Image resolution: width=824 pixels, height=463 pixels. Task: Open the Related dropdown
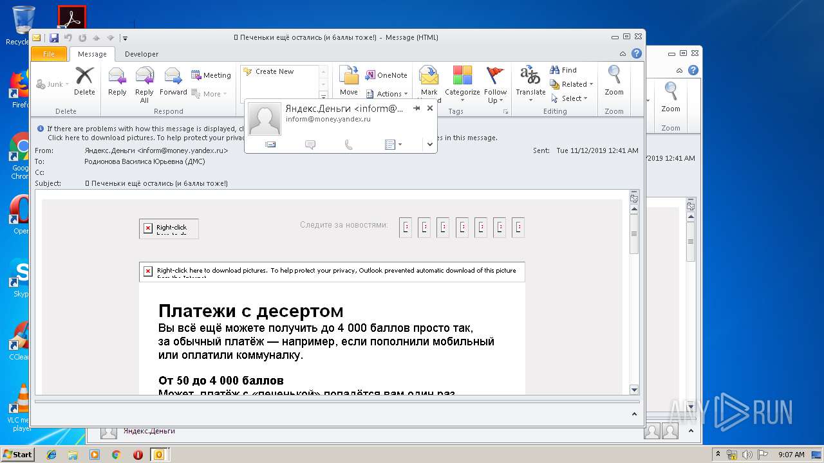point(572,84)
